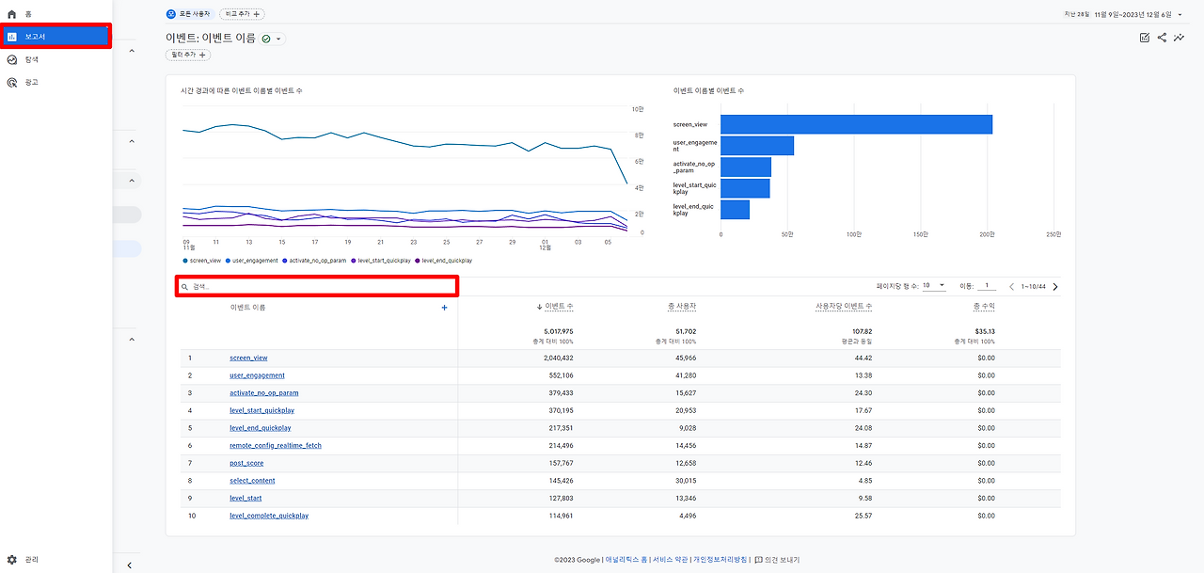
Task: Collapse the first sidebar section chevron
Action: coord(132,53)
